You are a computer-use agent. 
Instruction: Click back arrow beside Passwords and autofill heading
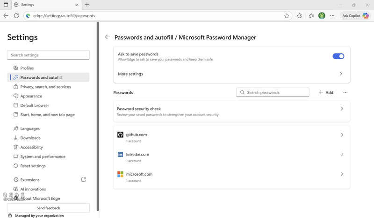coord(108,37)
